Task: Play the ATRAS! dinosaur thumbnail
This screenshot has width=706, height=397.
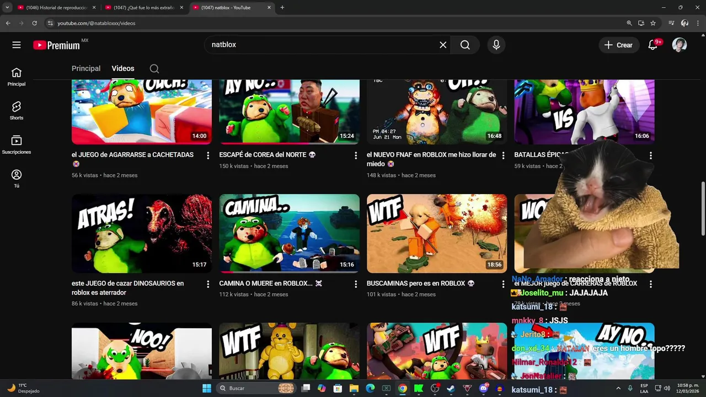Action: (142, 233)
